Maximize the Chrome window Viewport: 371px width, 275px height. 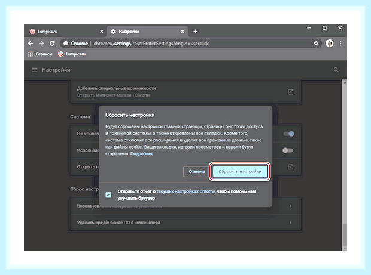click(324, 28)
